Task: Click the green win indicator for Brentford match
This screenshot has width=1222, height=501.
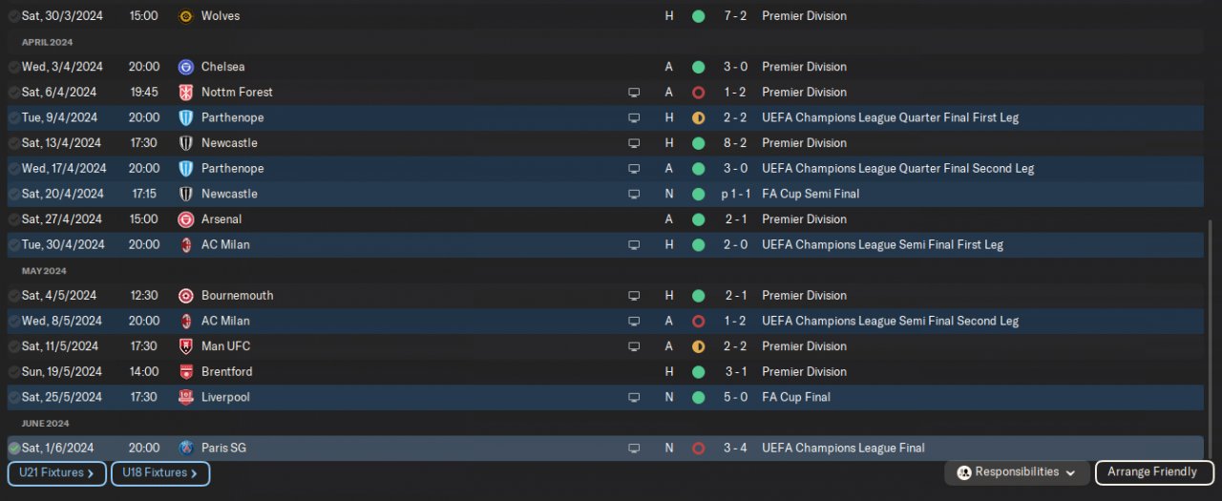Action: click(x=698, y=372)
